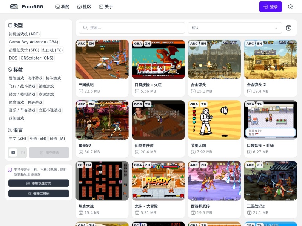Go to the 社区 nav section

pos(84,7)
